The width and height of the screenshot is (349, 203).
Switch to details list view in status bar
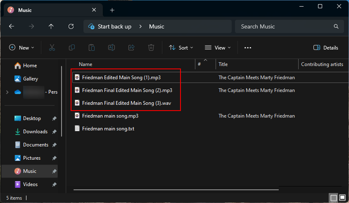coord(333,198)
